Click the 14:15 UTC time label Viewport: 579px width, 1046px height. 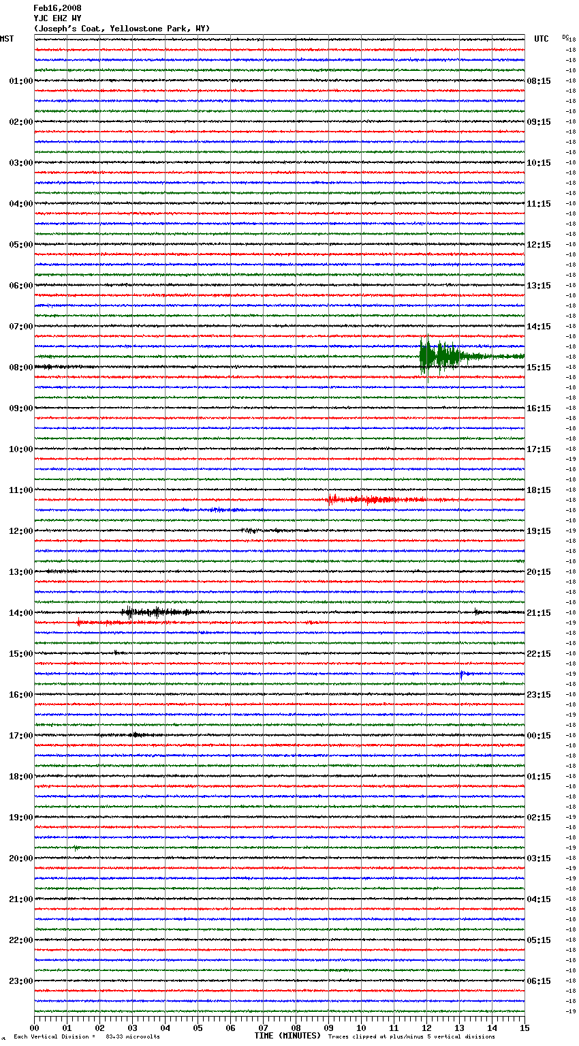(539, 327)
